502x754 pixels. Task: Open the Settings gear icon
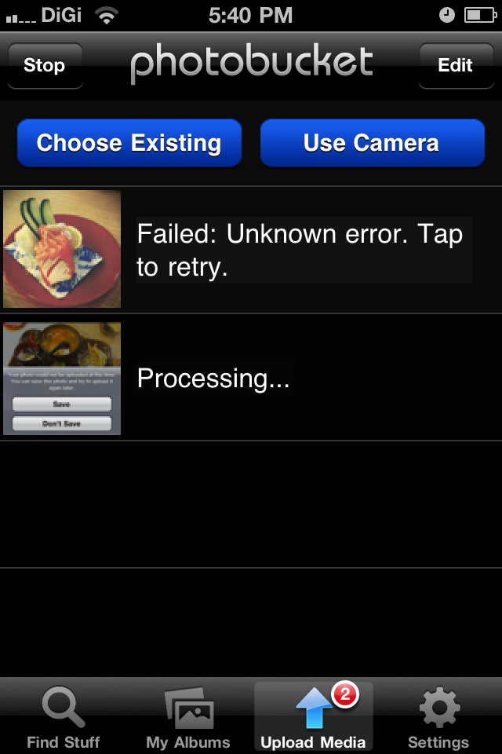pos(439,708)
